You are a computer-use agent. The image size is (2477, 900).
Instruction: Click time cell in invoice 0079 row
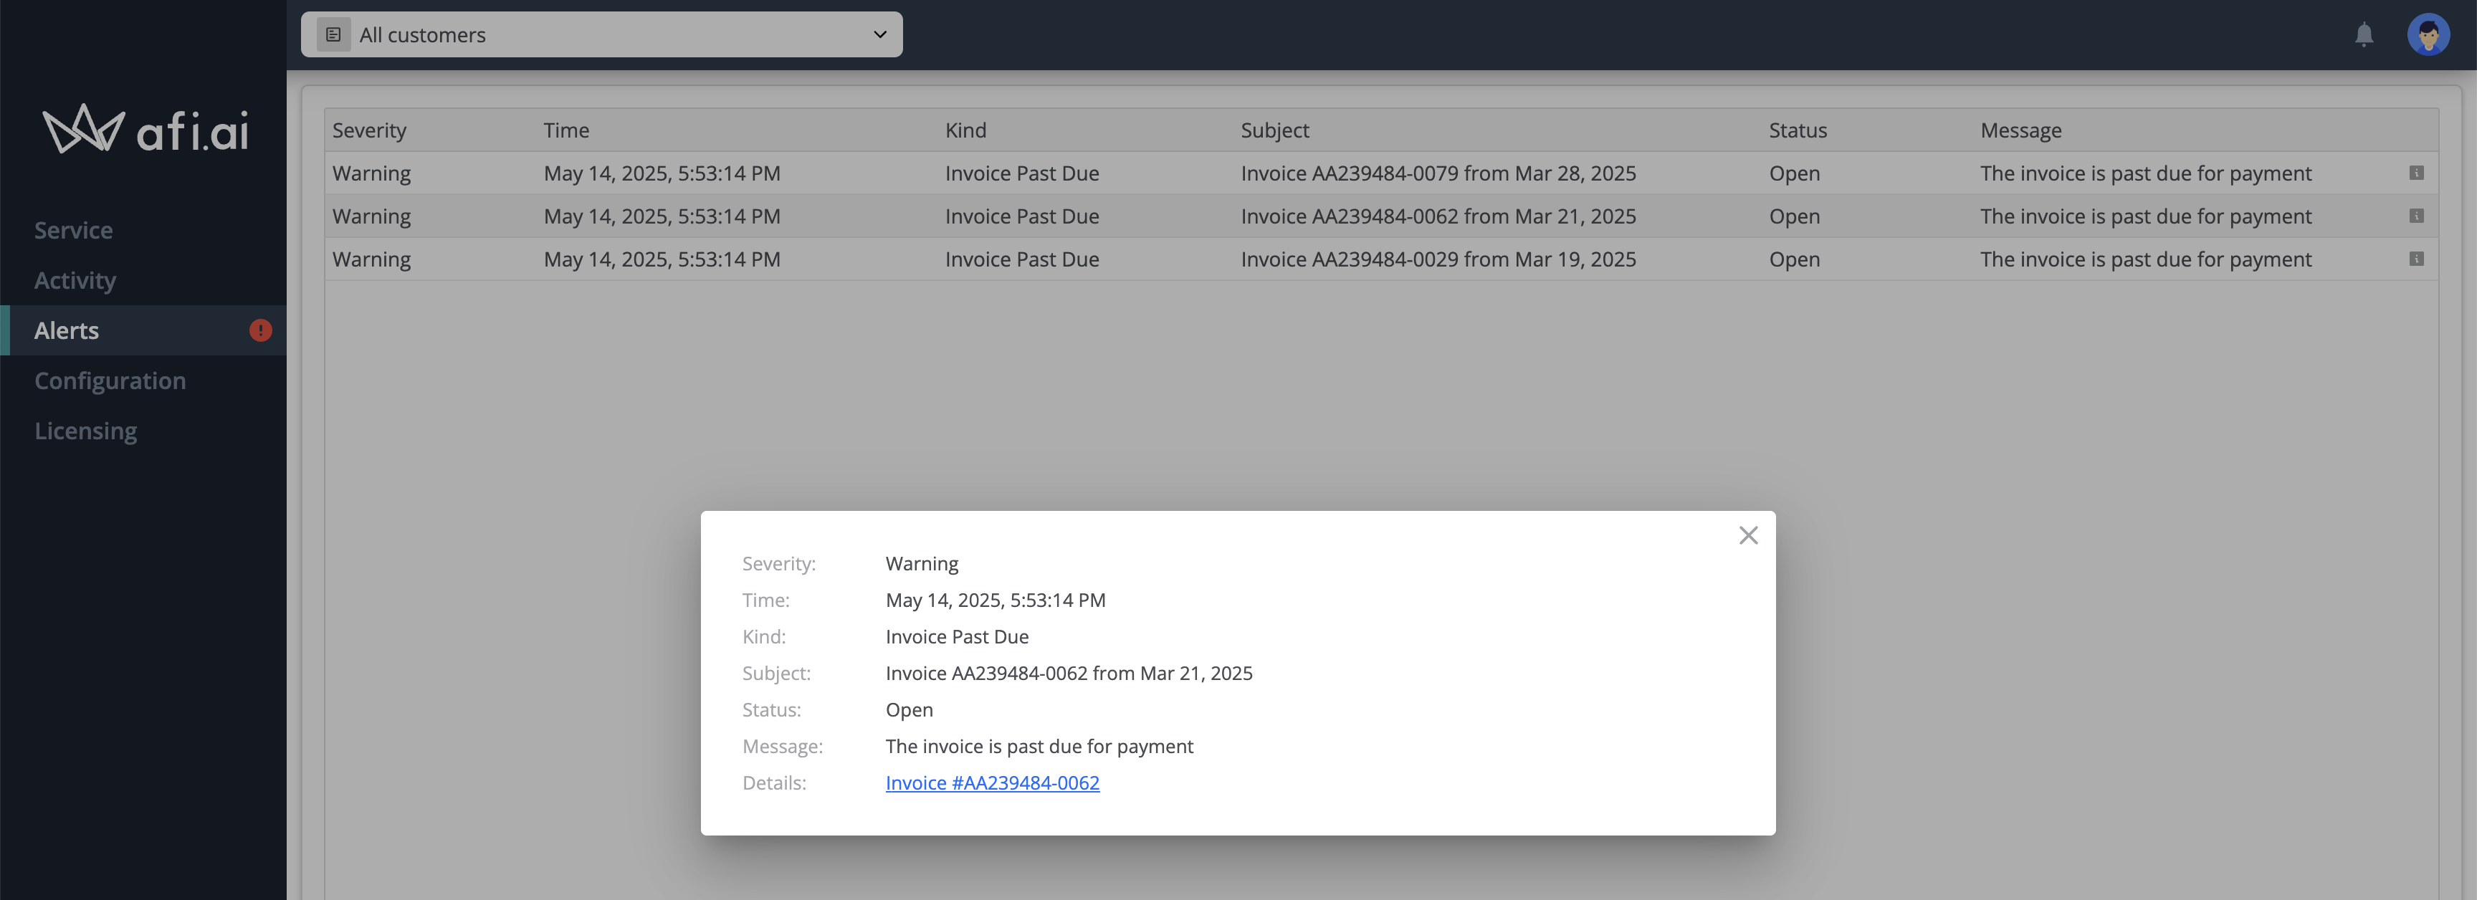pyautogui.click(x=662, y=173)
